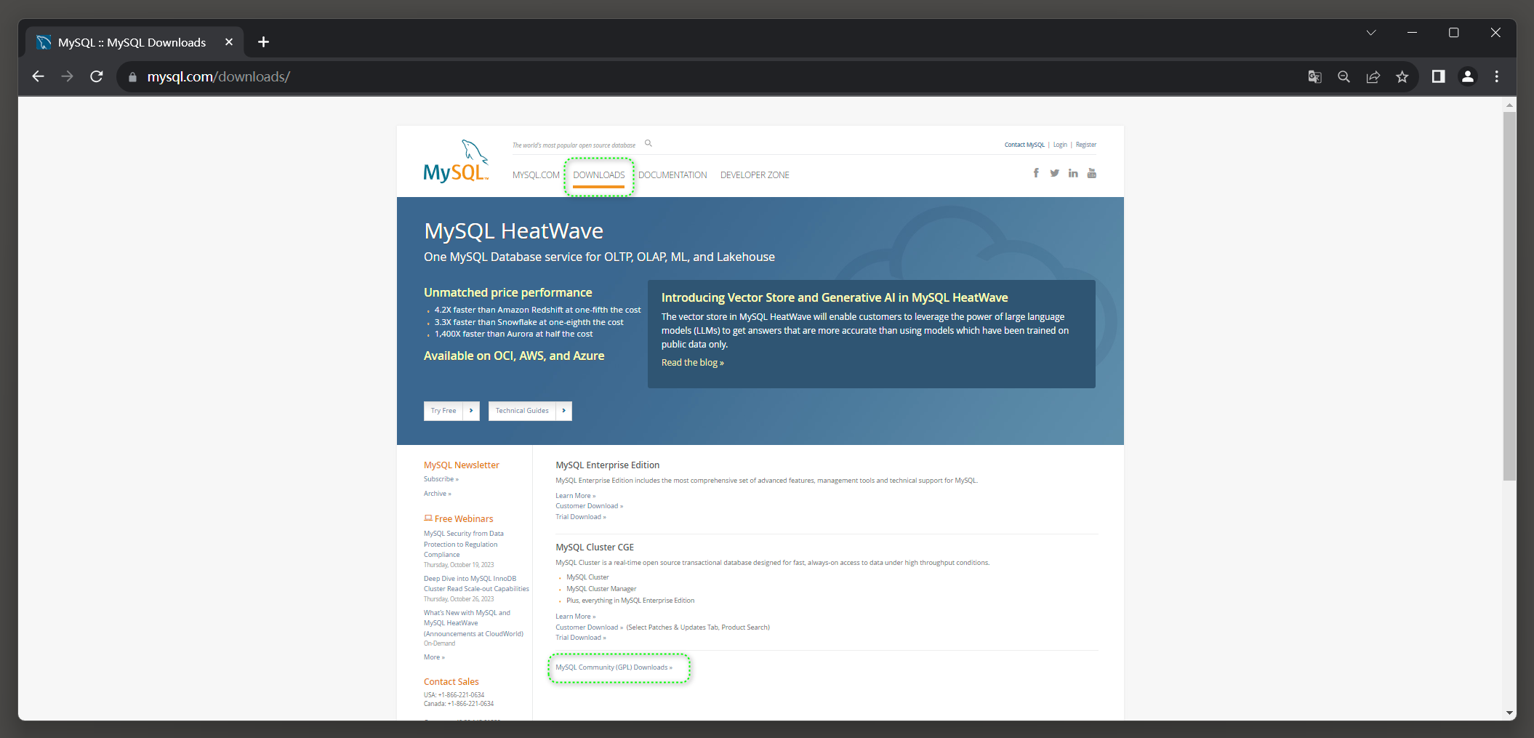Open the tab search chevron
Viewport: 1534px width, 738px height.
click(x=1371, y=33)
